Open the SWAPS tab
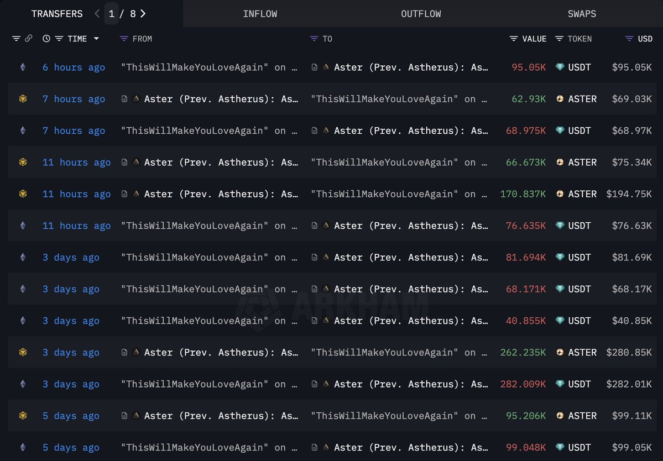This screenshot has width=663, height=461. click(x=581, y=14)
